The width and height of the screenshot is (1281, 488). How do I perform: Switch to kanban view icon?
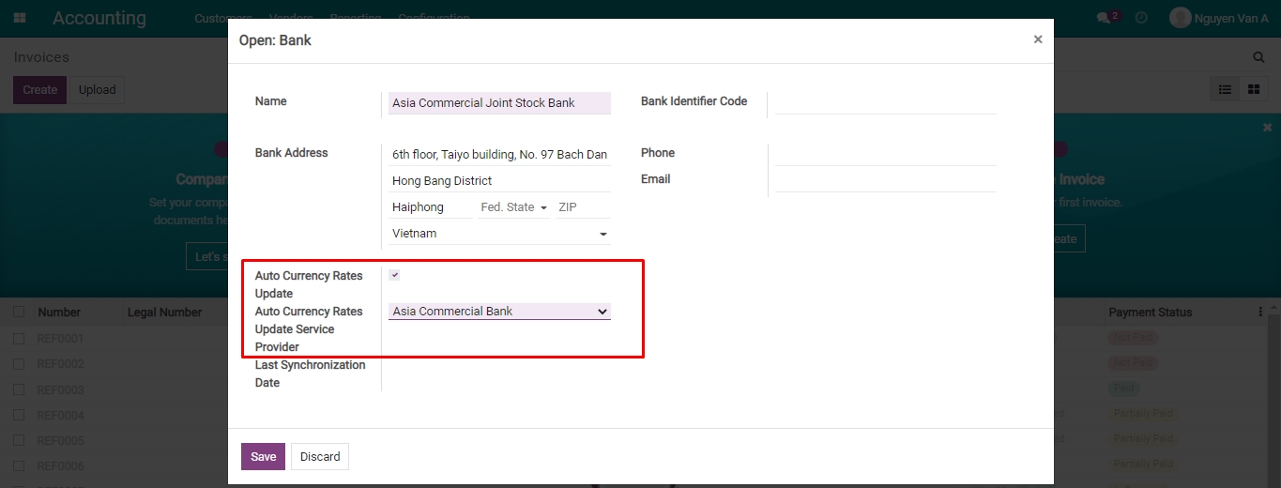[x=1253, y=89]
